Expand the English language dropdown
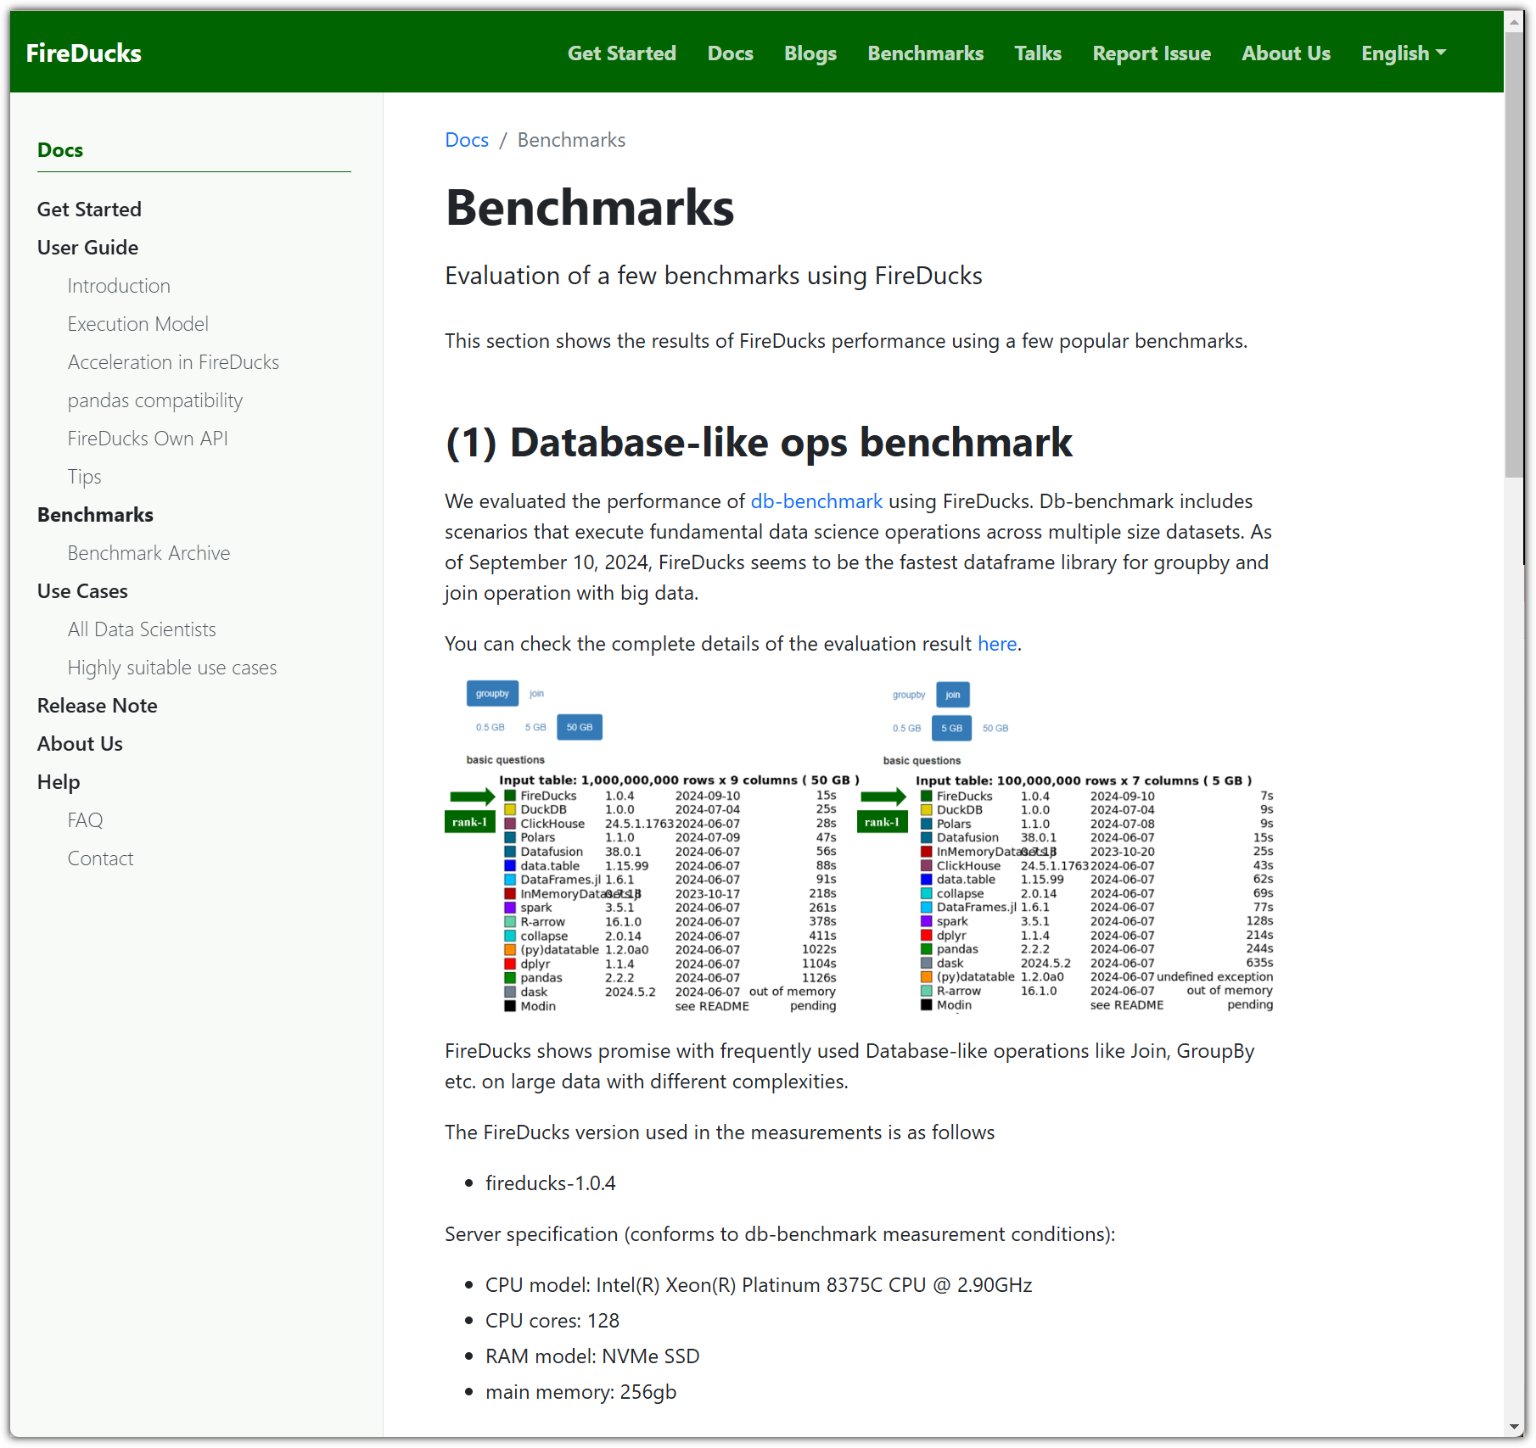This screenshot has height=1448, width=1536. click(1404, 53)
